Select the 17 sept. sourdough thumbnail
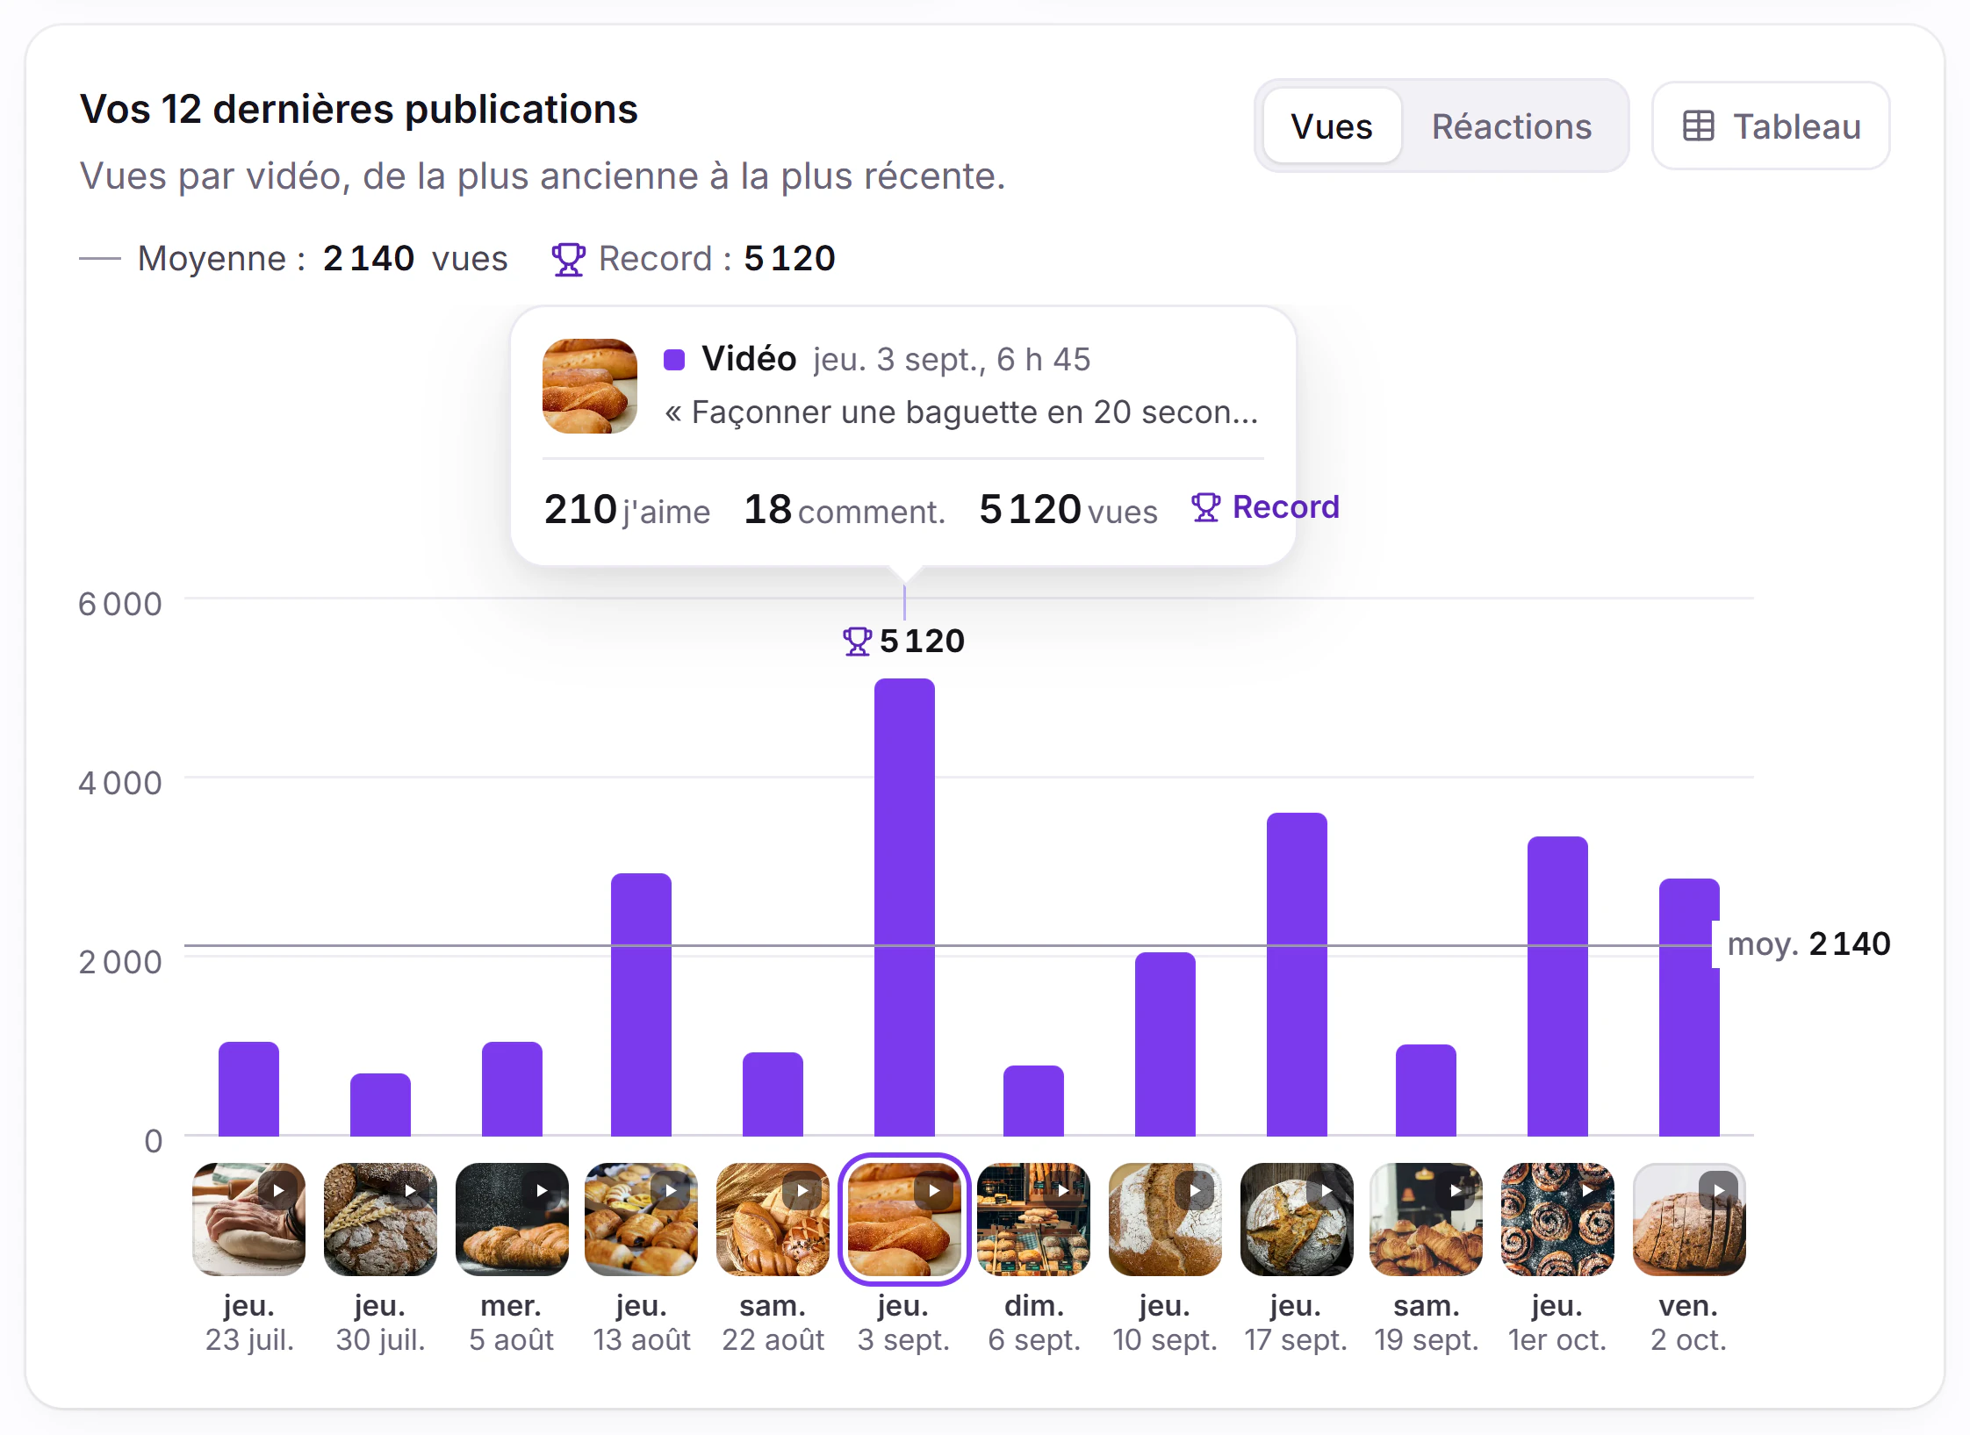1970x1435 pixels. coord(1297,1219)
